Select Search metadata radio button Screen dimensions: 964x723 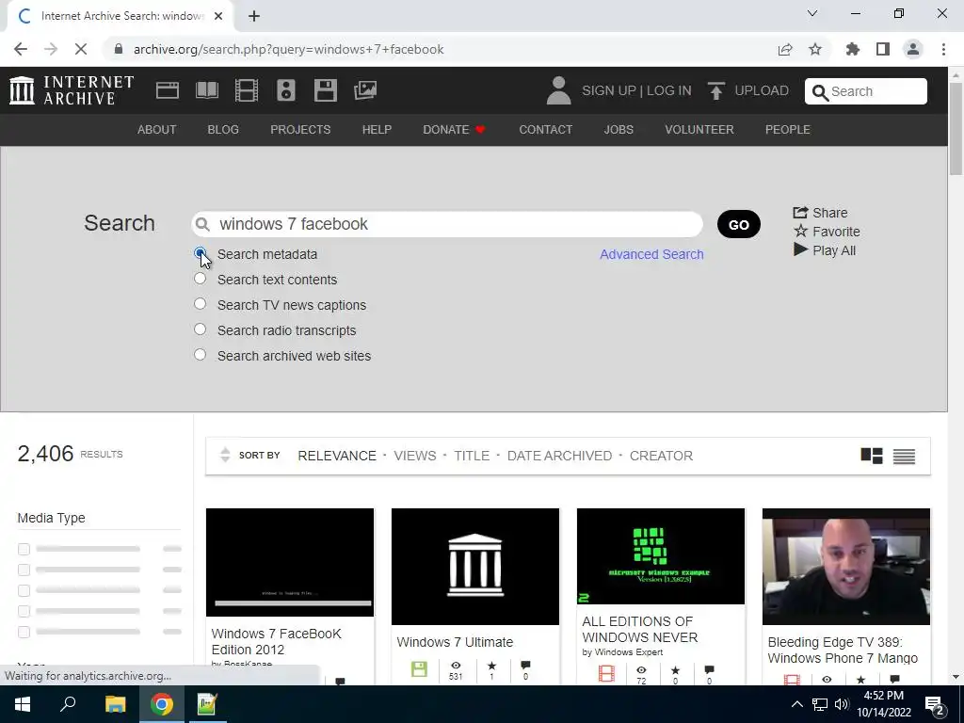[x=200, y=253]
